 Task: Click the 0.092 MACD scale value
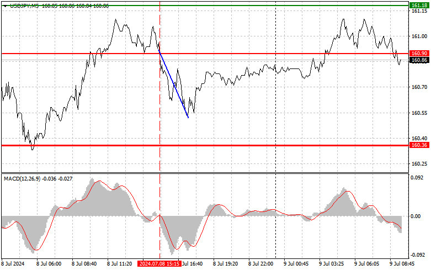click(x=417, y=178)
